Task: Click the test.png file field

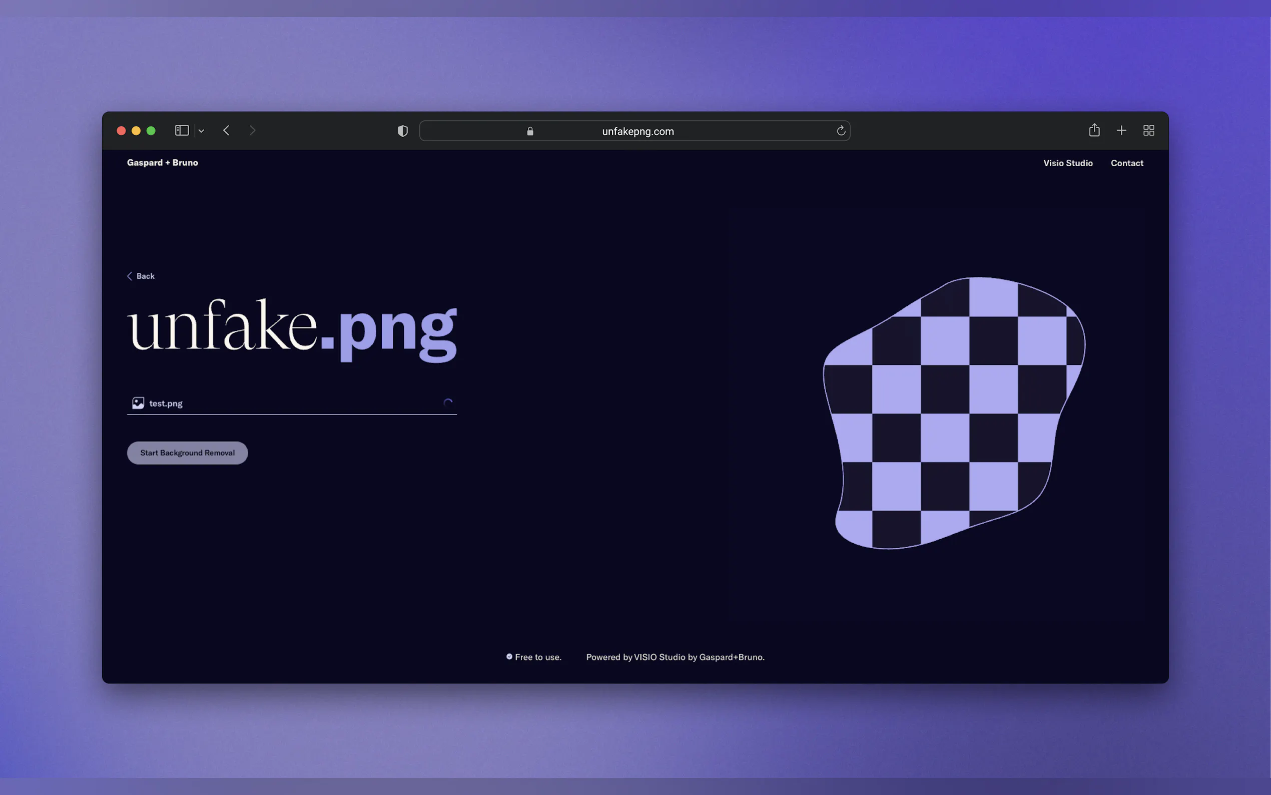Action: pyautogui.click(x=292, y=404)
